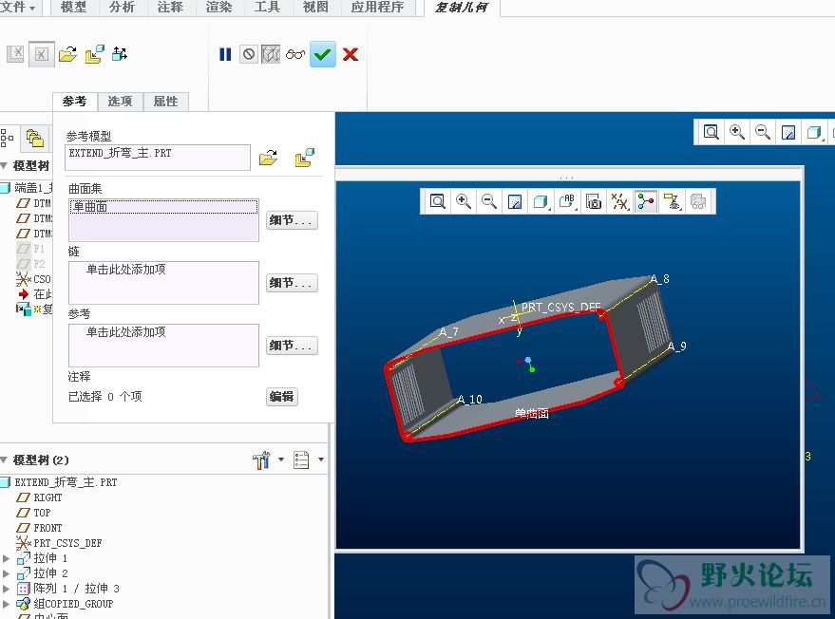835x619 pixels.
Task: Click 细节 button beside the 曲面集 box
Action: (x=292, y=220)
